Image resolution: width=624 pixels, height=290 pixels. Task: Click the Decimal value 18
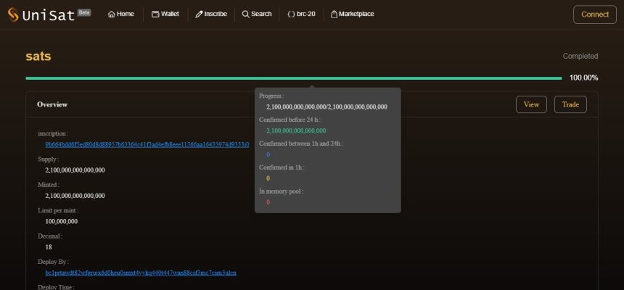pos(49,247)
